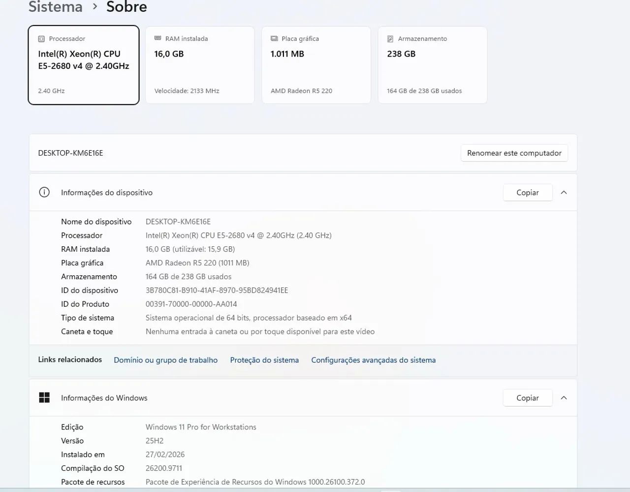630x492 pixels.
Task: Click the processor chip icon in Processador card
Action: click(x=41, y=39)
